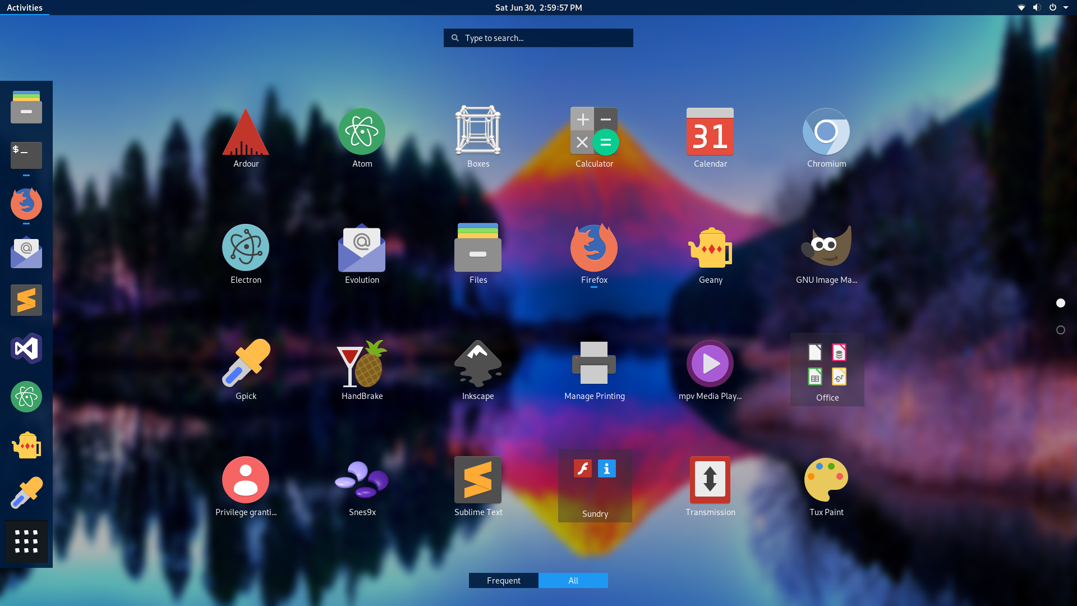1077x606 pixels.
Task: Launch Evolution mail from the grid
Action: 362,254
